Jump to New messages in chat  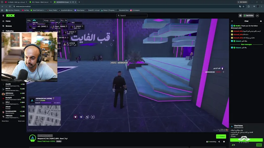pos(246,44)
